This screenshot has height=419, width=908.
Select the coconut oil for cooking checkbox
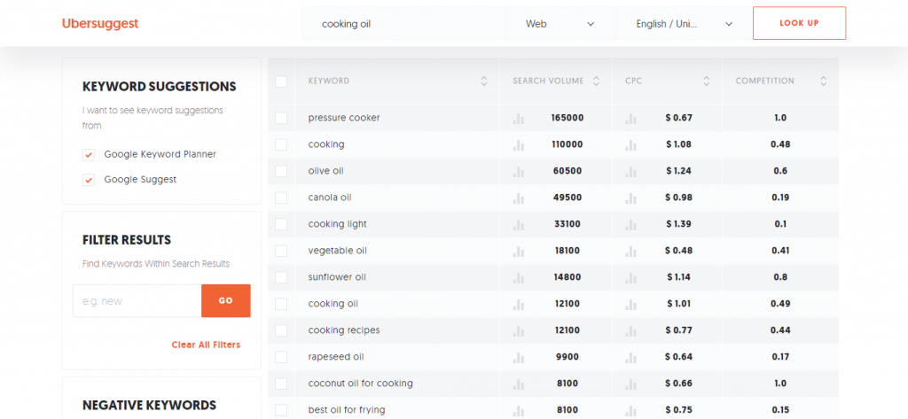point(281,384)
